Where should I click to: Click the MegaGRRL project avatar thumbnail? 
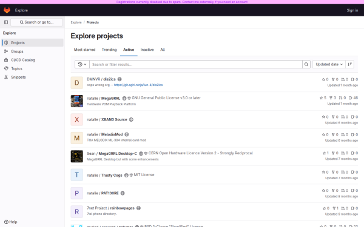[77, 101]
